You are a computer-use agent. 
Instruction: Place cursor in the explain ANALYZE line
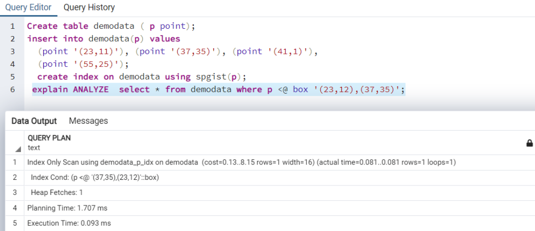coord(218,90)
